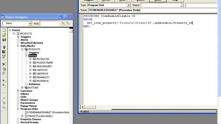221x124 pixels.
Task: Click the MAXID function body icon
Action: [x=26, y=116]
